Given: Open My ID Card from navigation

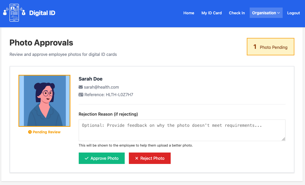Looking at the screenshot, I should coord(211,13).
